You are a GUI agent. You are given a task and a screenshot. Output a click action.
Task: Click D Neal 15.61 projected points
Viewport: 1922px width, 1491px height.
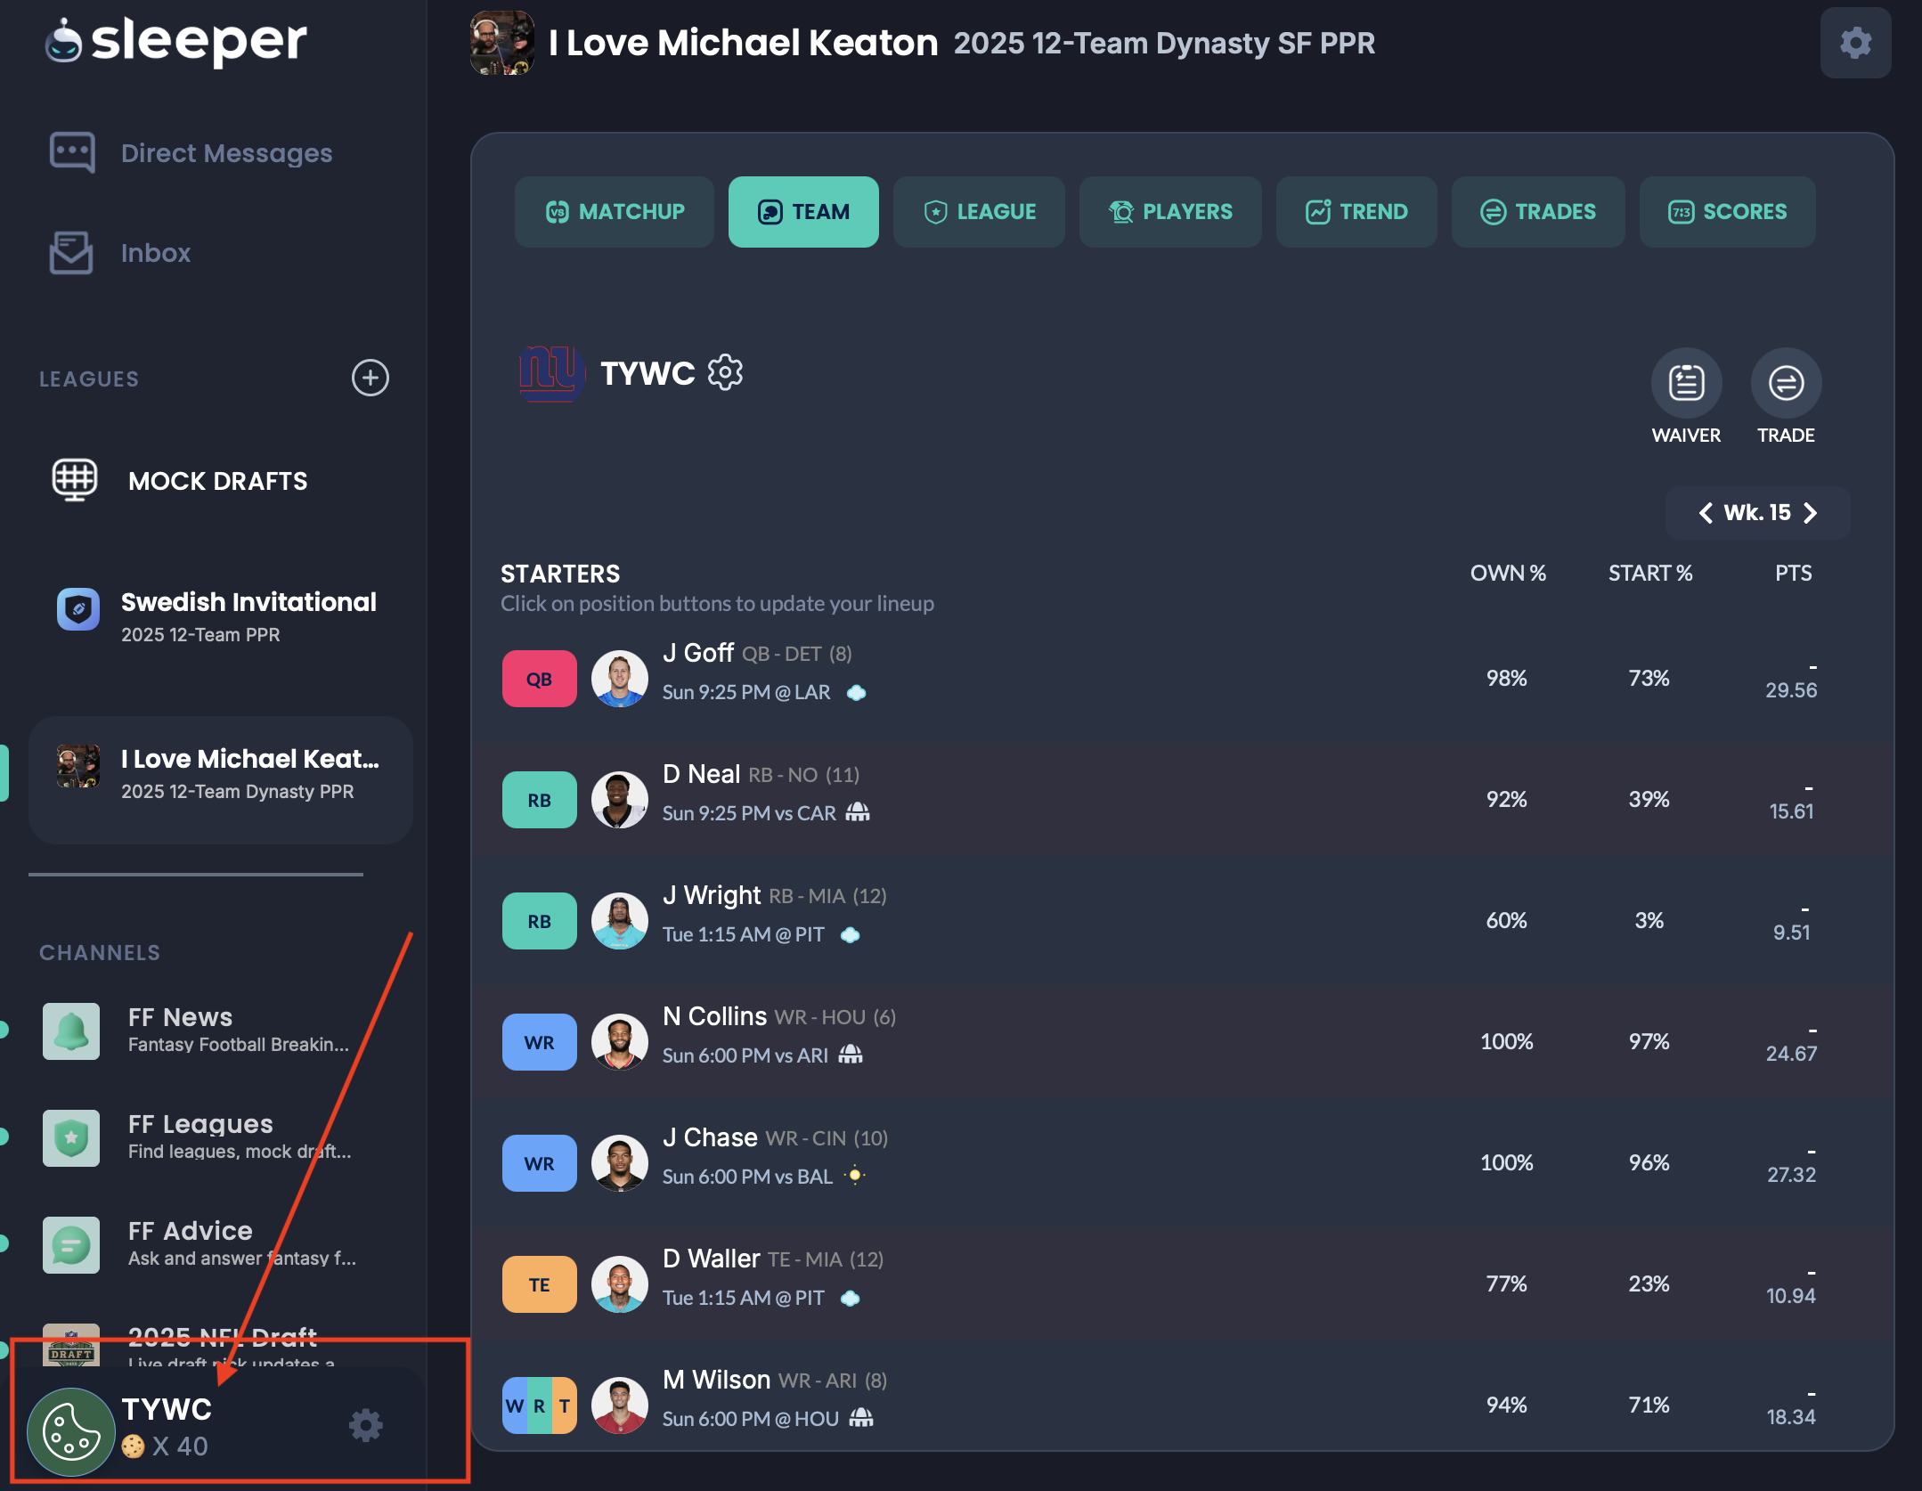[x=1791, y=811]
